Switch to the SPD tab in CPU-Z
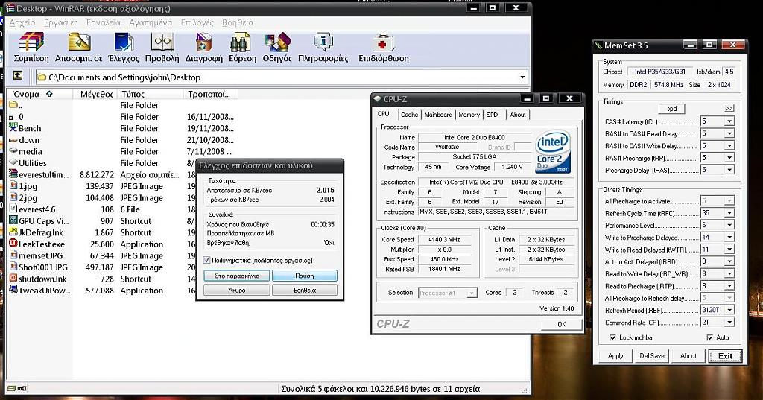The height and width of the screenshot is (400, 763). pos(493,115)
